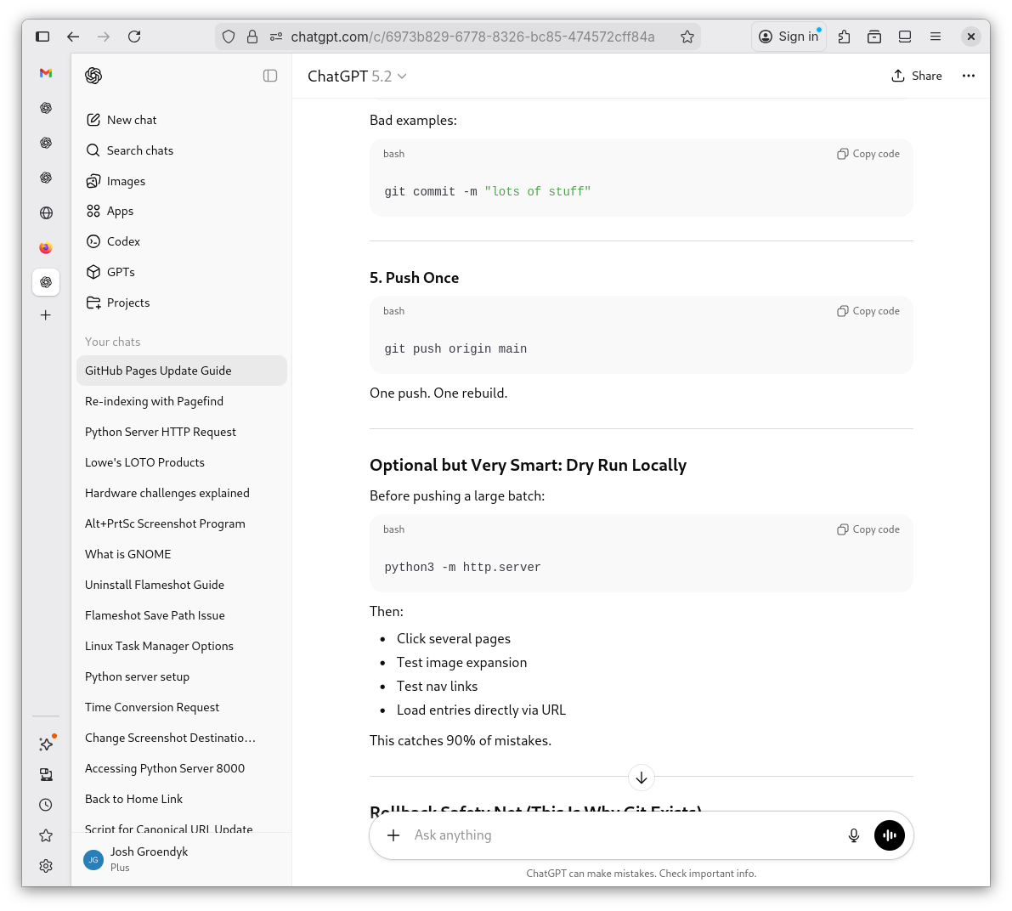Copy the git push origin main code

point(868,311)
